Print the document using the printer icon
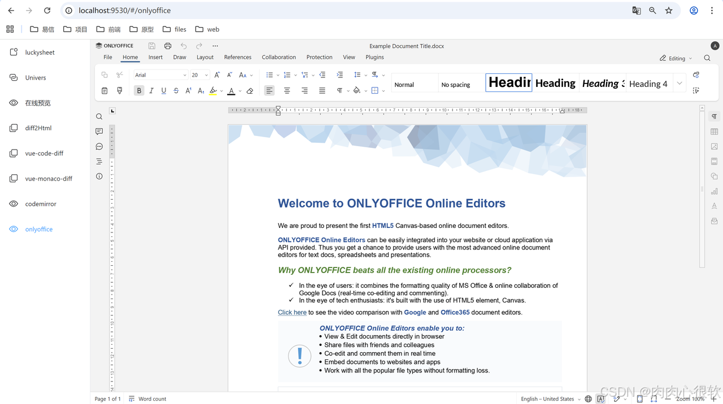Image resolution: width=723 pixels, height=404 pixels. (168, 46)
